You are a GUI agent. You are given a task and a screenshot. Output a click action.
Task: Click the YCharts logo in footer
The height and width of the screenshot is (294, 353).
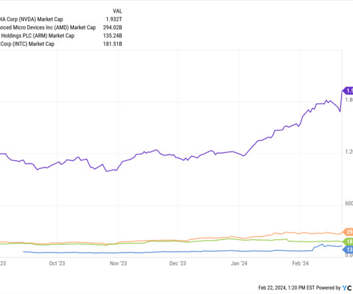coord(347,288)
